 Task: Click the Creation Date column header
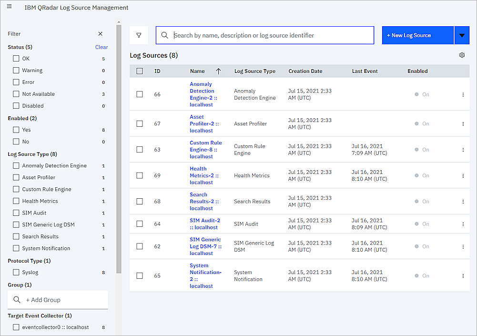(x=305, y=71)
